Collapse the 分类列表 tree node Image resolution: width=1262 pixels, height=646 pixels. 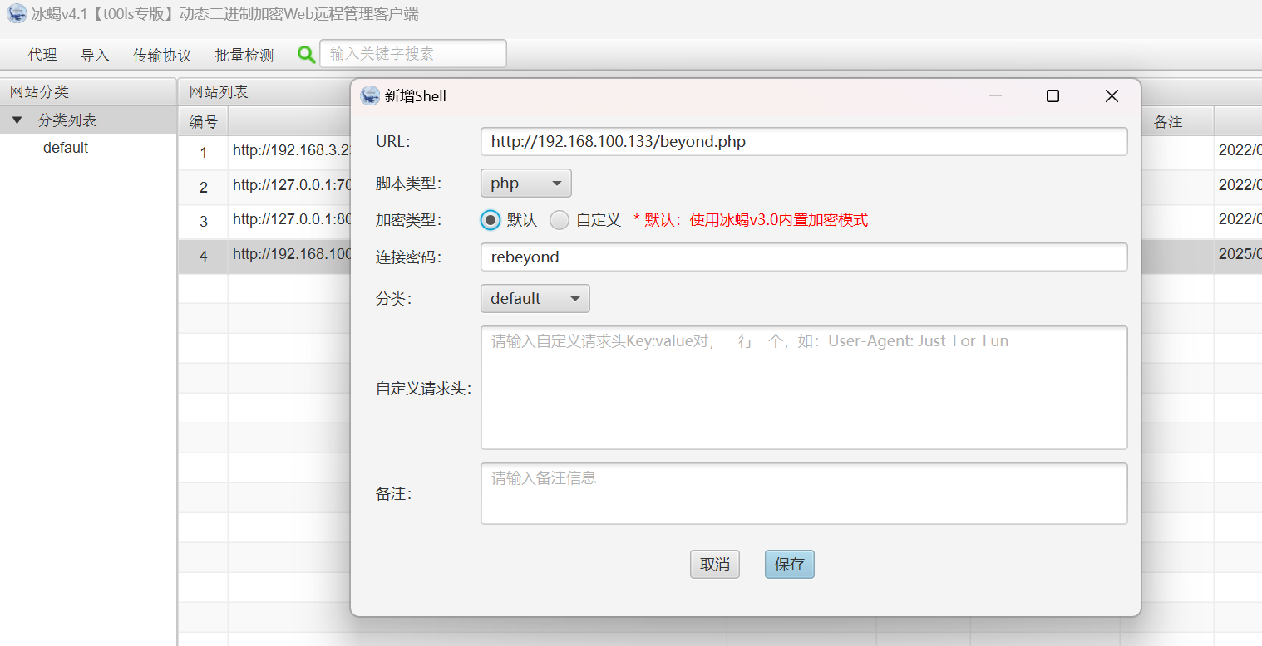pyautogui.click(x=17, y=121)
